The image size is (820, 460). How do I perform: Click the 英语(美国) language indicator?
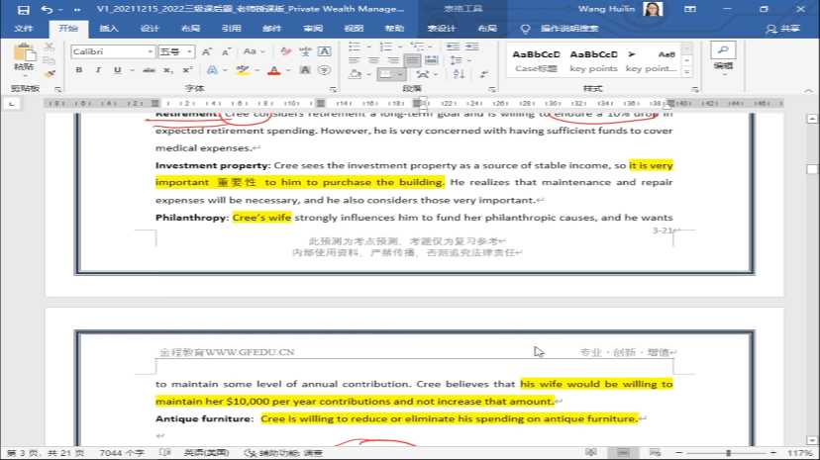coord(207,453)
